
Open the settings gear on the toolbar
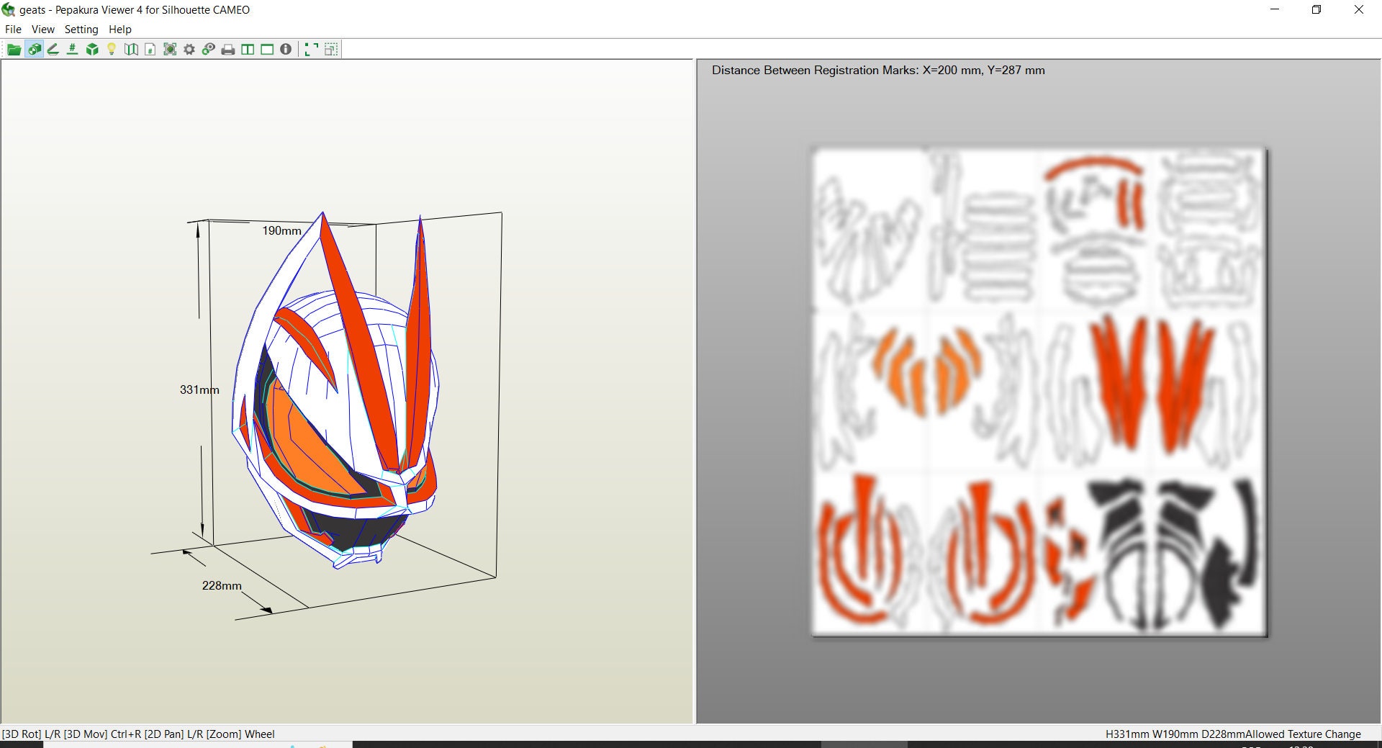point(189,49)
